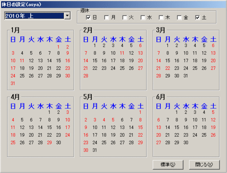Click May 31 in the 5月 calendar
This screenshot has height=173, width=227.
95,150
